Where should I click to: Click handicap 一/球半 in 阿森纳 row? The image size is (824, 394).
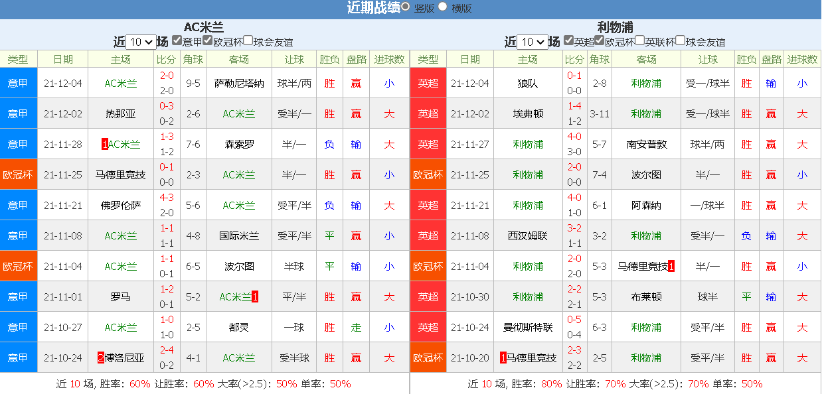(708, 205)
